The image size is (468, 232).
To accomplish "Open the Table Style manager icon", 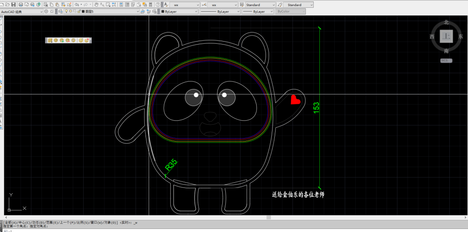I will (242, 4).
